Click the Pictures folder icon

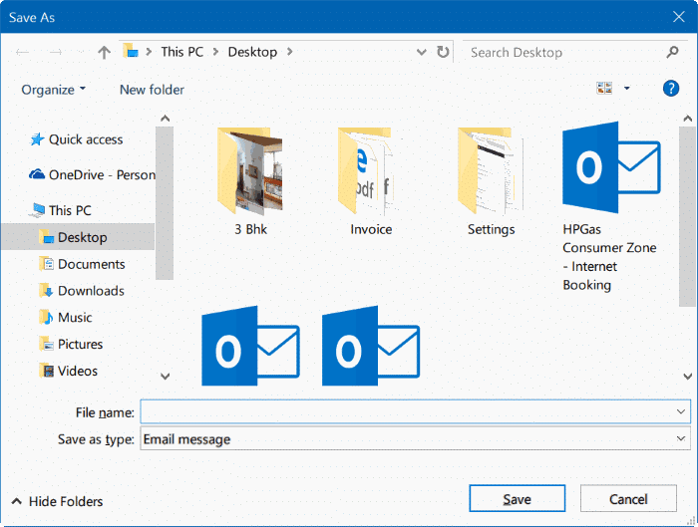(x=46, y=344)
